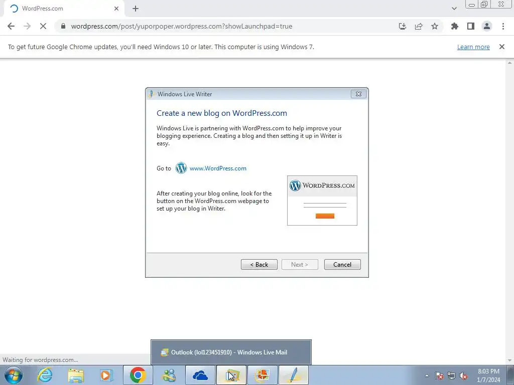Open Windows Live Photo Gallery taskbar icon

point(262,375)
